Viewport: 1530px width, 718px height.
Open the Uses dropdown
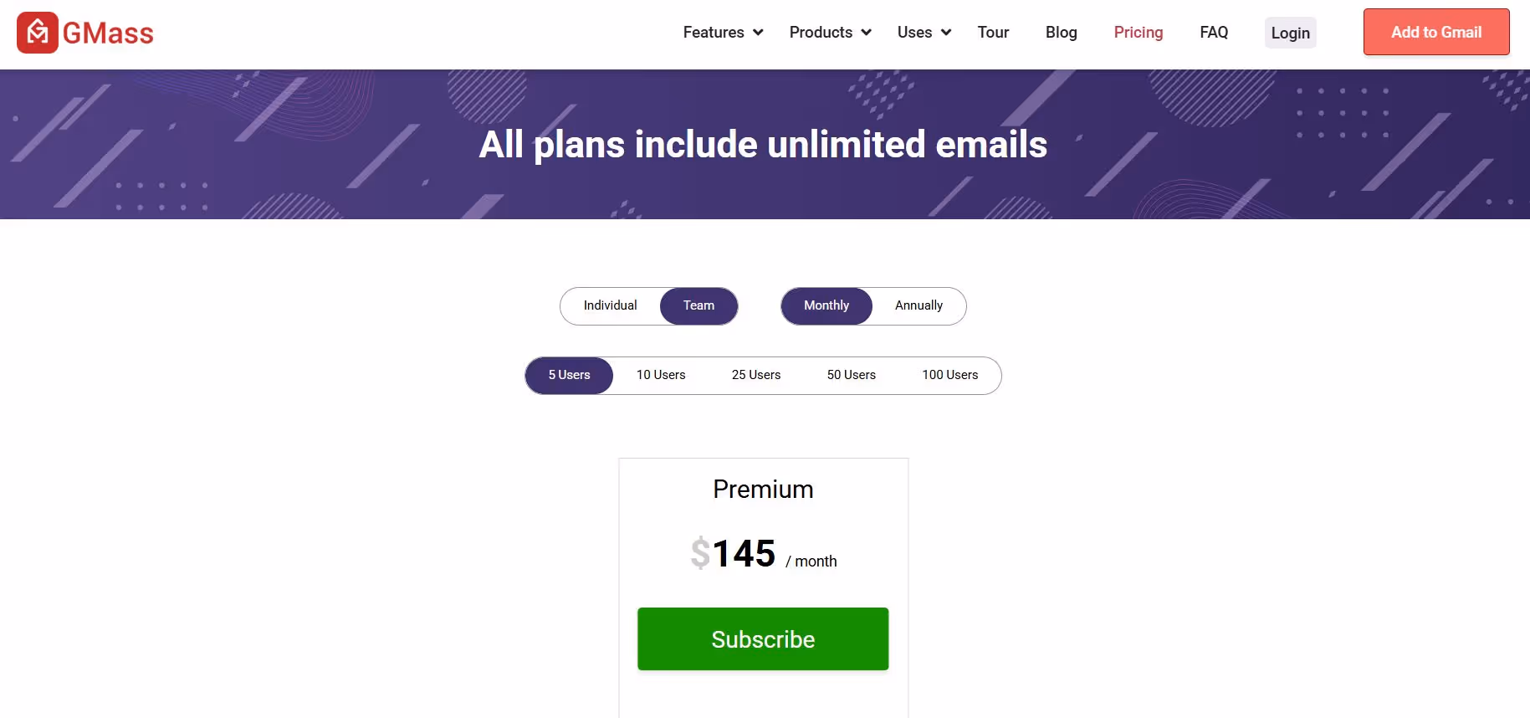pyautogui.click(x=915, y=33)
